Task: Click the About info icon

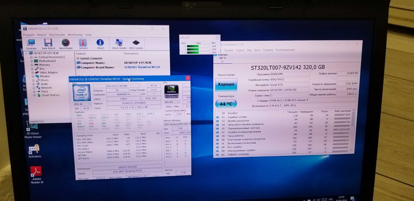Action: tap(100, 44)
